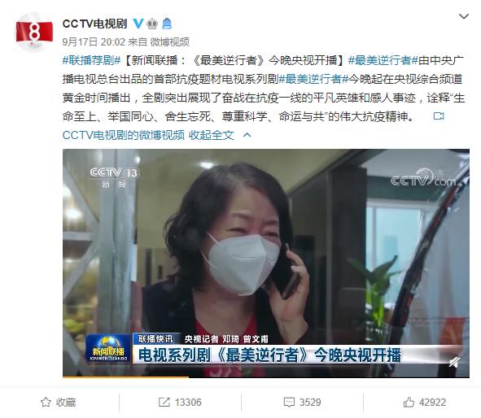Click the 9月17日 20:02 timestamp
This screenshot has height=418, width=481.
[x=94, y=41]
